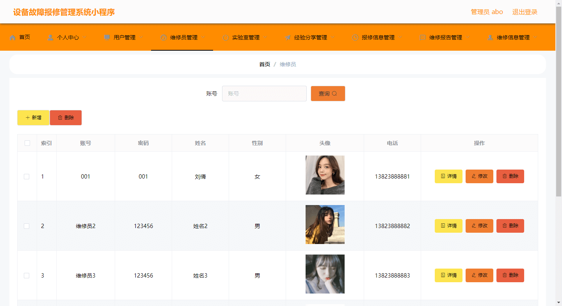
Task: Click 刘倩's avatar photo in the table
Action: click(x=325, y=175)
